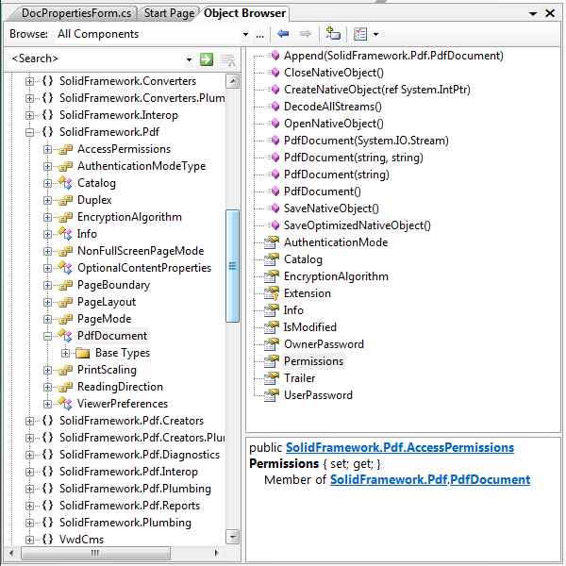The width and height of the screenshot is (566, 566).
Task: Click the Catalog class icon in tree
Action: 65,183
